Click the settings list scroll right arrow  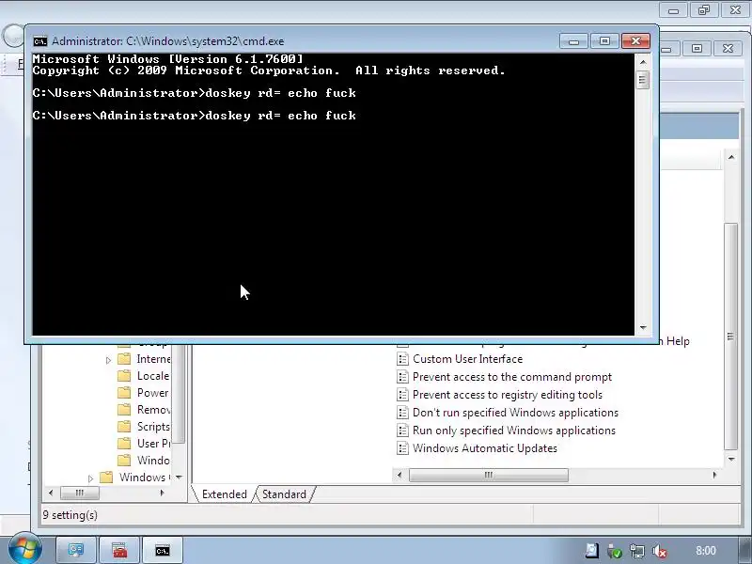coord(714,475)
